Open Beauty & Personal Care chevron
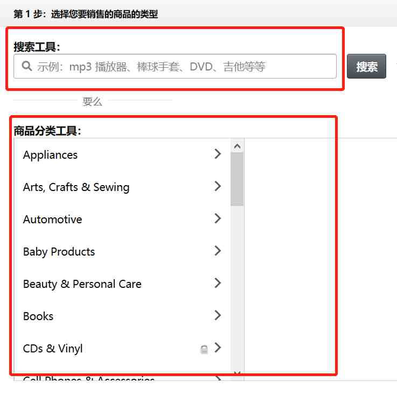This screenshot has height=396, width=397. 218,282
